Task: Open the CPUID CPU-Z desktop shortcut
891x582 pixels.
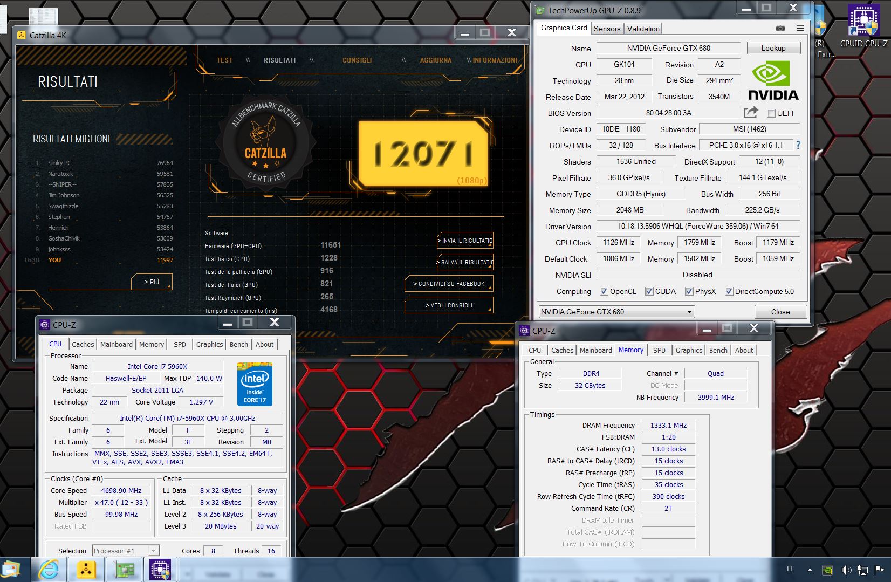Action: (863, 26)
